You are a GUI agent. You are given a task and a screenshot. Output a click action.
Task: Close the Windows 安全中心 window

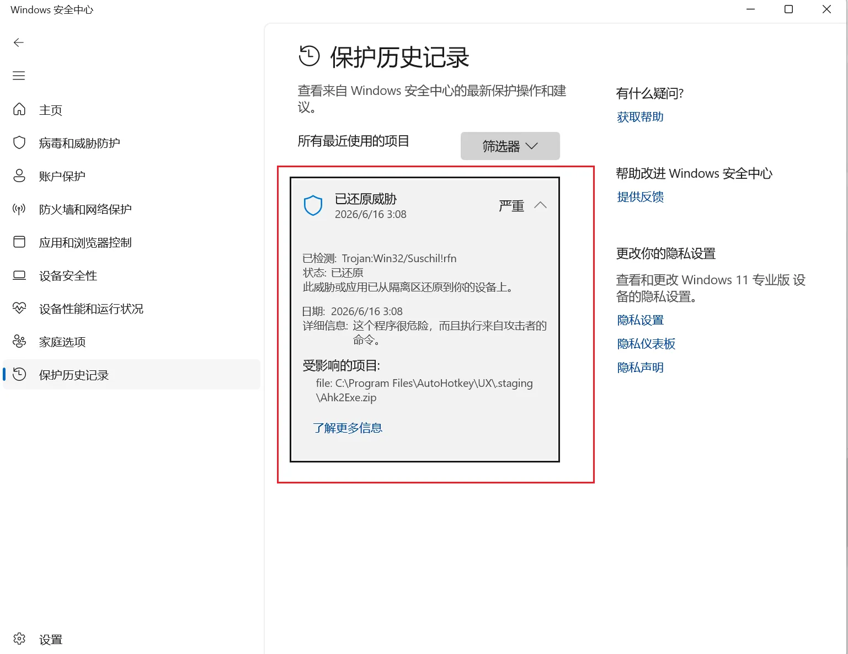(826, 9)
